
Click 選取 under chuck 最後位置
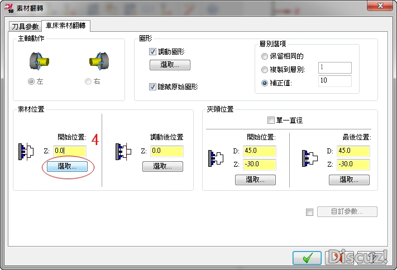click(x=349, y=180)
